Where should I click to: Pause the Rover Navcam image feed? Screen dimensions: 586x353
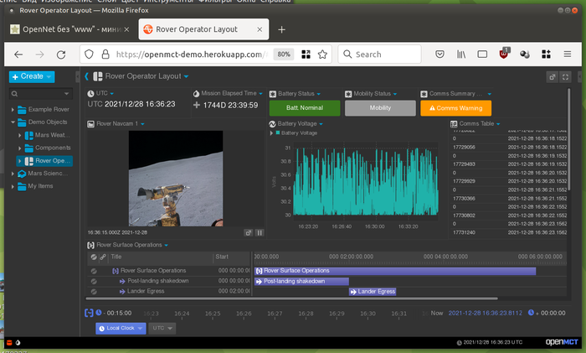click(x=260, y=232)
